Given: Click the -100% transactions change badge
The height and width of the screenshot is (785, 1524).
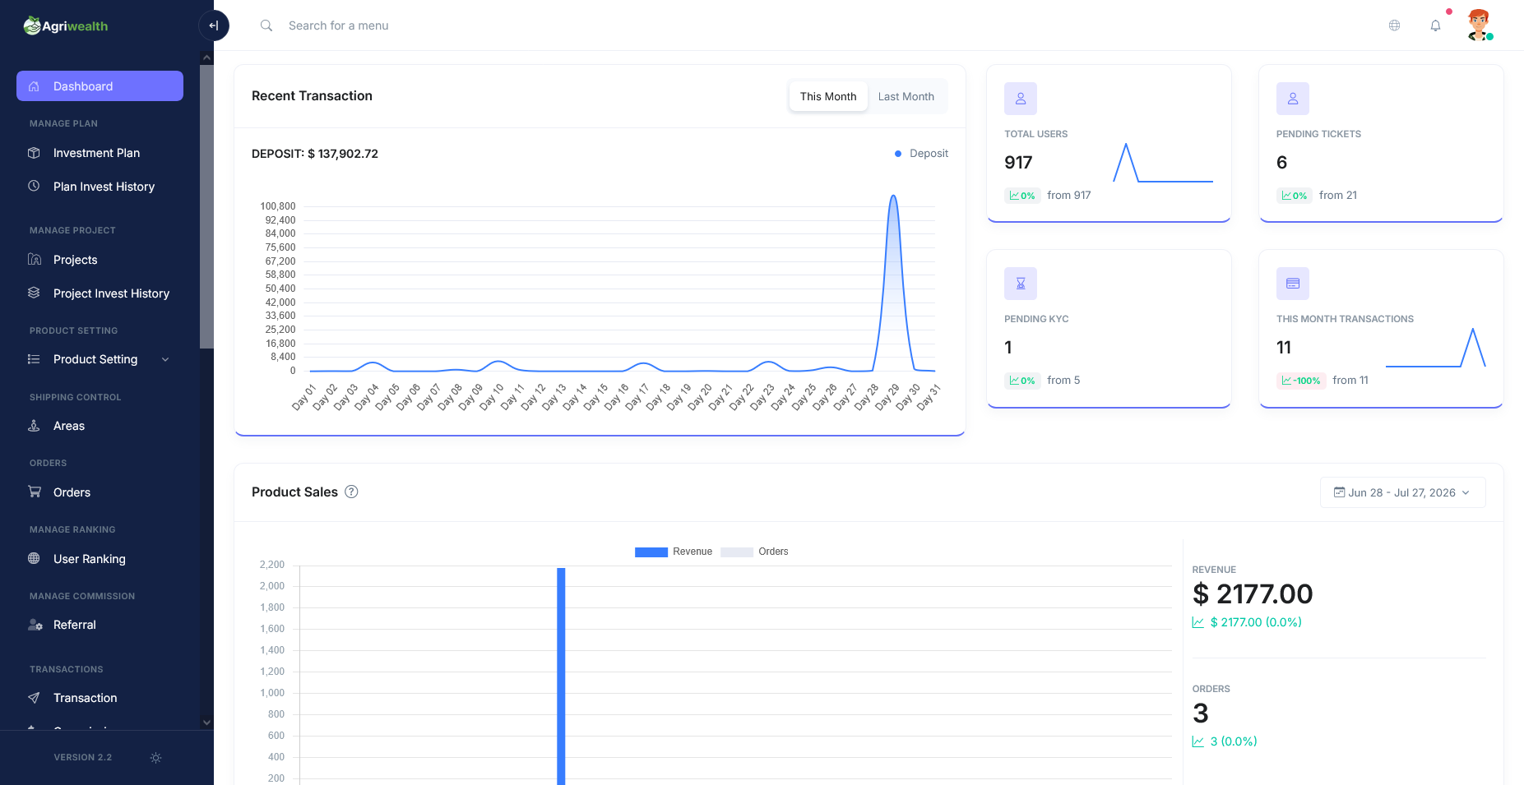Looking at the screenshot, I should [1301, 381].
